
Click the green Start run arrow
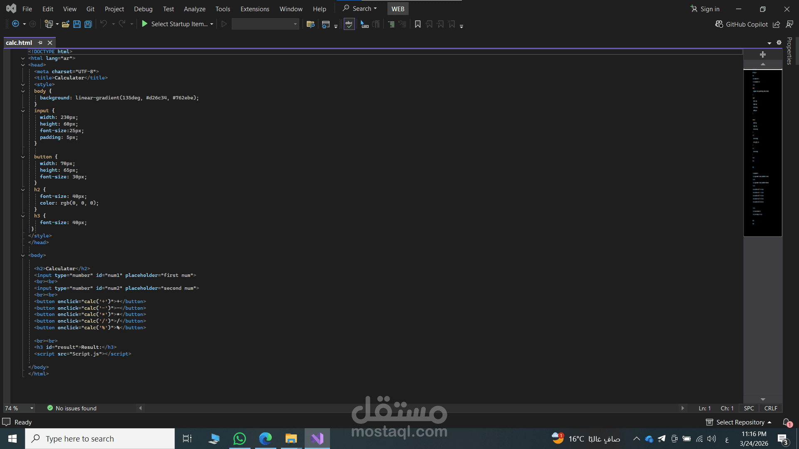point(144,24)
